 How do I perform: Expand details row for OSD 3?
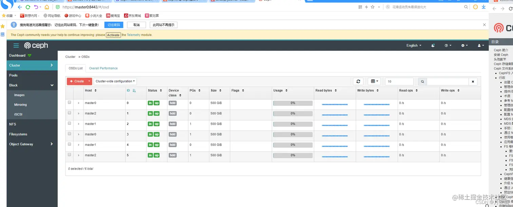pyautogui.click(x=78, y=134)
